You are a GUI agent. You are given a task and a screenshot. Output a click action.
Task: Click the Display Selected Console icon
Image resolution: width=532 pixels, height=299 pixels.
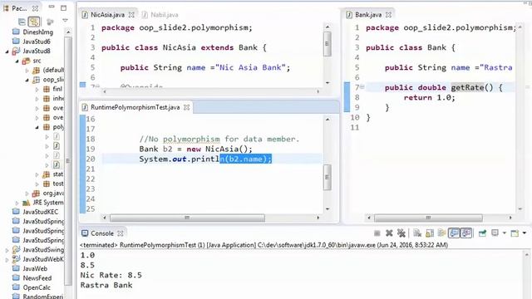coord(495,233)
